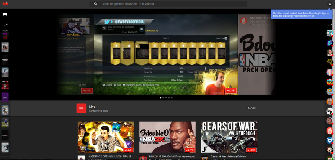Click the sign-in tooltip about YouTube Gaming
Screen dimensions: 335x160
pos(302,14)
